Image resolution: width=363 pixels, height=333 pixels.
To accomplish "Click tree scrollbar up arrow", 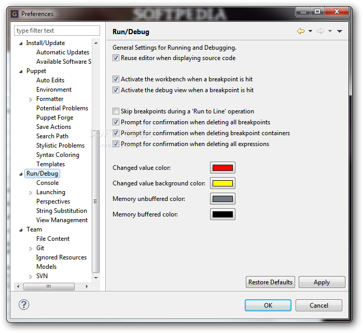I will (96, 43).
